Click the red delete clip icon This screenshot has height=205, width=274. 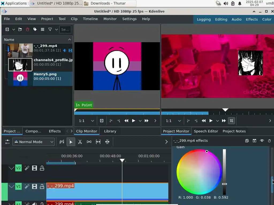28,29
